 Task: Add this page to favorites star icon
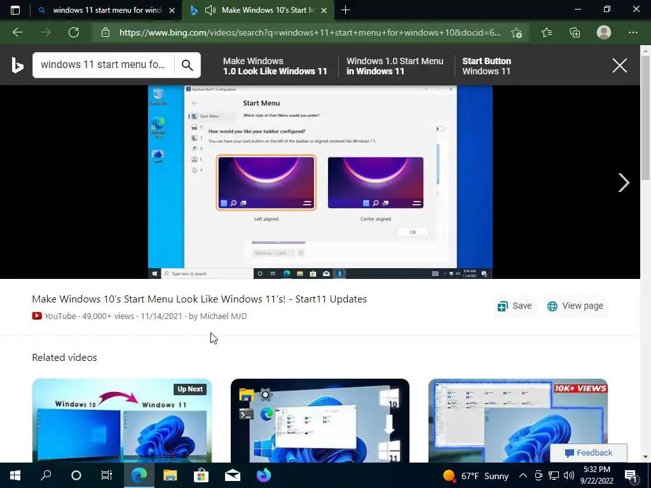[x=516, y=33]
